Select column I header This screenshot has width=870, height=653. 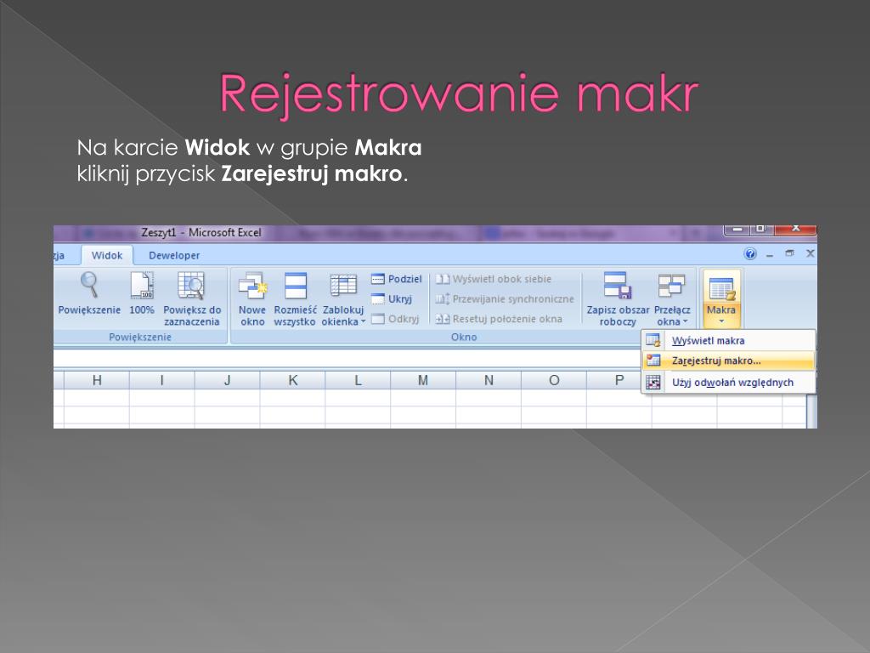(x=162, y=380)
